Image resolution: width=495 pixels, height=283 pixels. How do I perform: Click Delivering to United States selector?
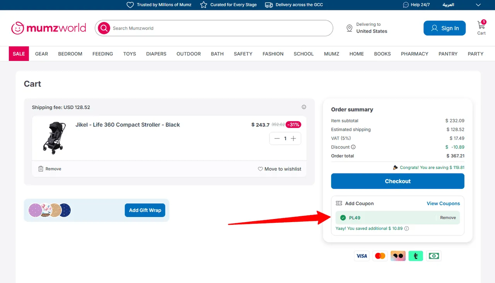(x=367, y=28)
